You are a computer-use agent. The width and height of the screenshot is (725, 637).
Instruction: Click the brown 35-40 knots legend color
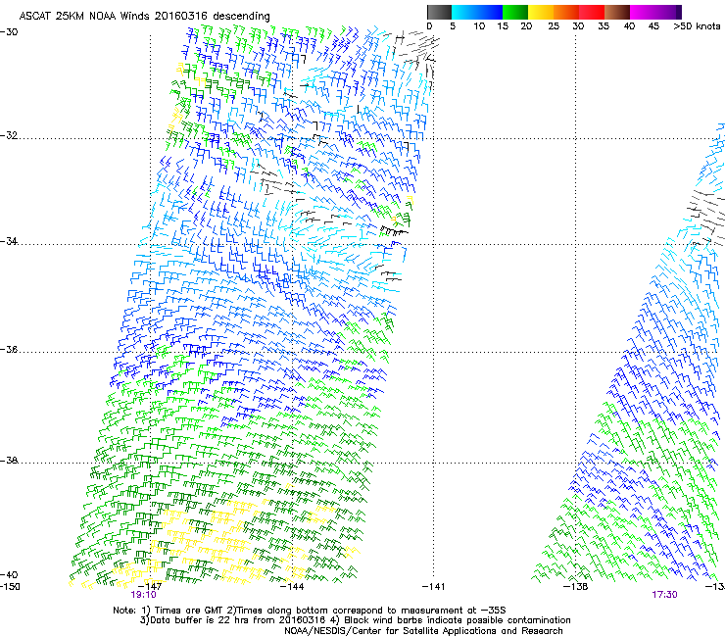[617, 12]
